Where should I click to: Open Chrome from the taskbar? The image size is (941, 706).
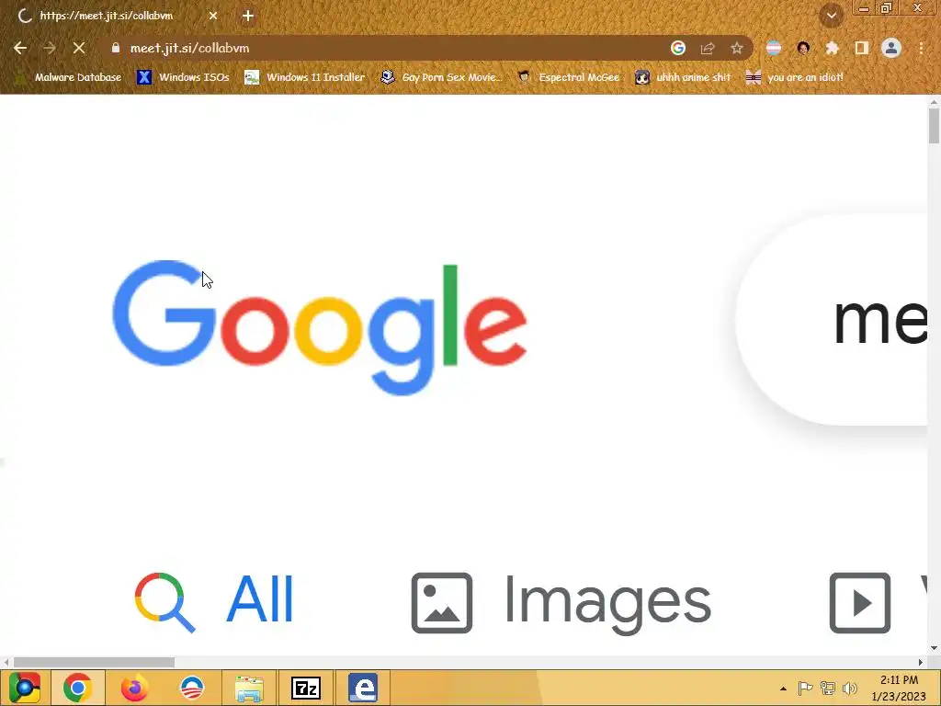tap(78, 688)
